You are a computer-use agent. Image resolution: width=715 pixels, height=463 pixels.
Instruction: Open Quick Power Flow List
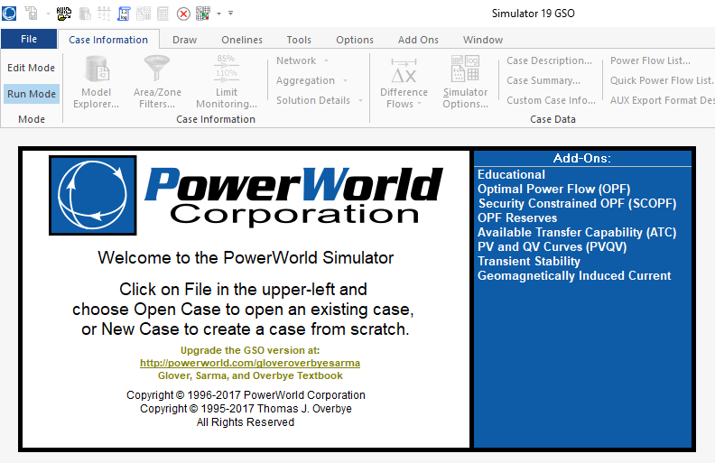(662, 80)
